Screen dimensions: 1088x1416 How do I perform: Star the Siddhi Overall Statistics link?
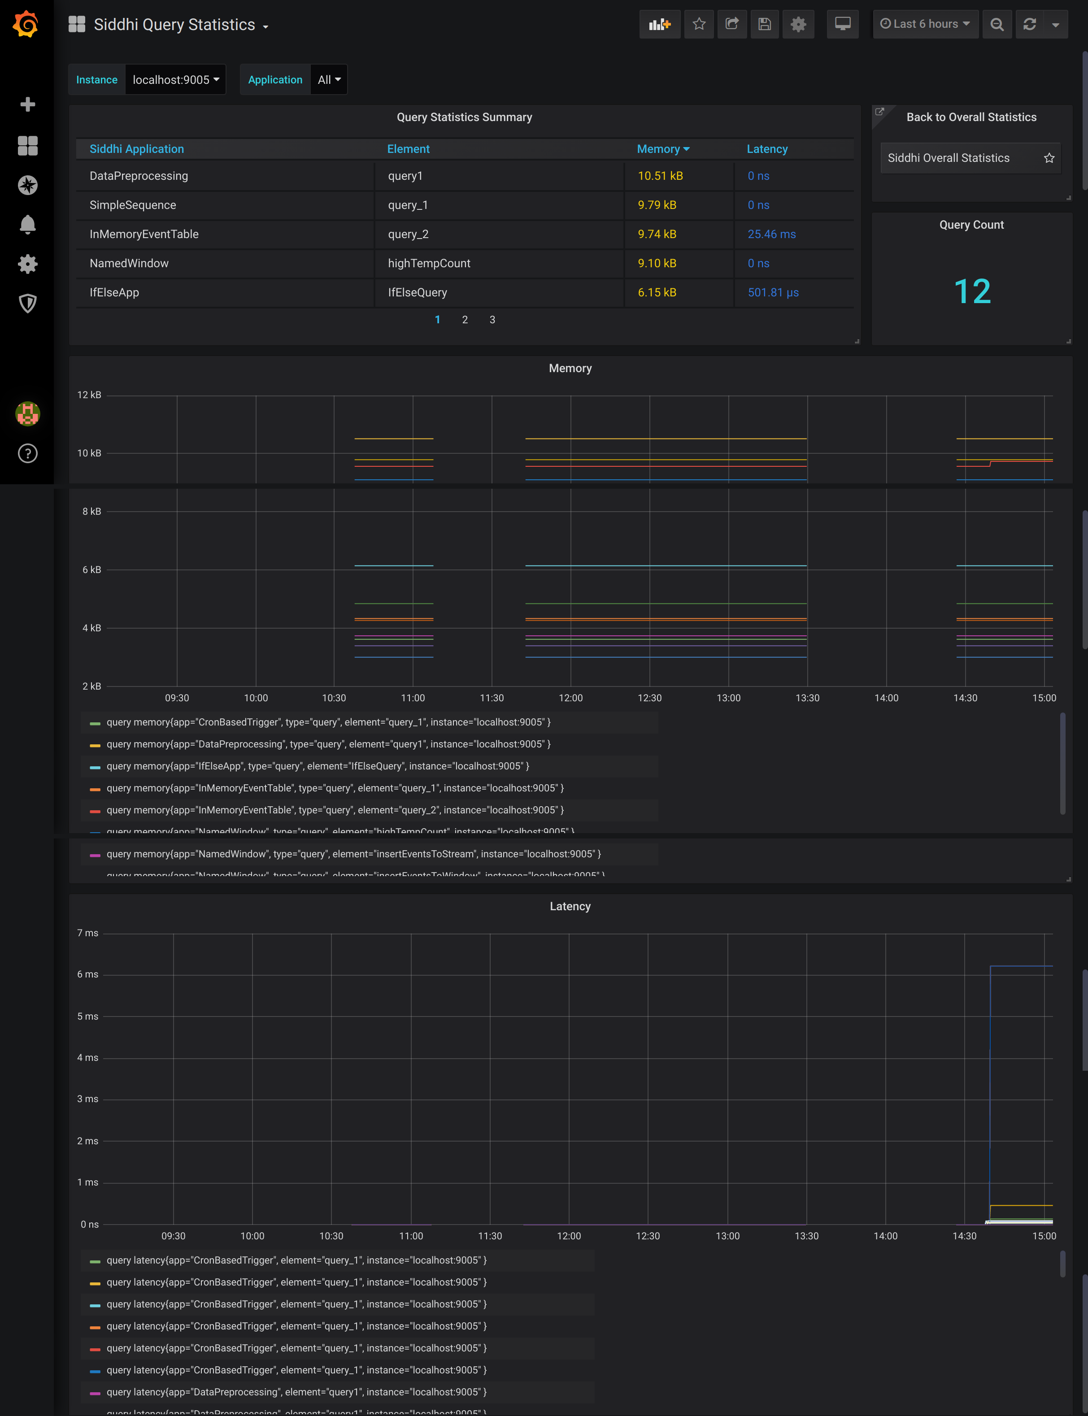(x=1049, y=158)
